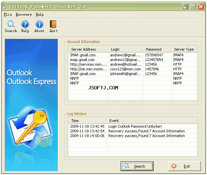This screenshot has height=175, width=207.
Task: Click Login Outlook Password Unlocker! event
Action: [135, 126]
